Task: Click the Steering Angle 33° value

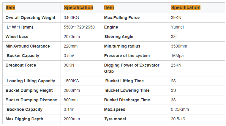Action: (x=174, y=37)
